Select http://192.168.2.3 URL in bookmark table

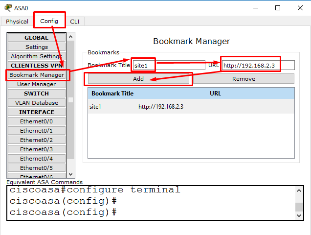[161, 107]
